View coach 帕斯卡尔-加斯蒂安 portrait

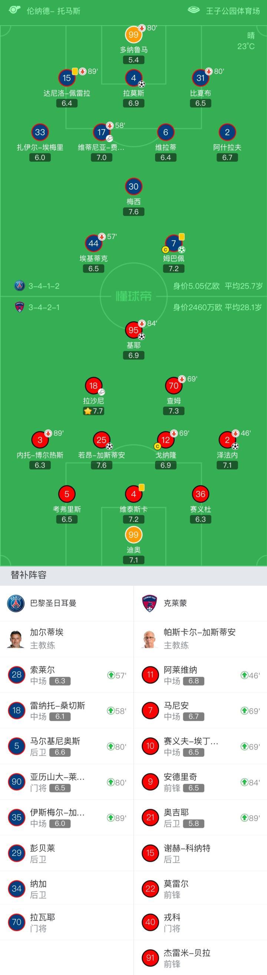click(150, 638)
